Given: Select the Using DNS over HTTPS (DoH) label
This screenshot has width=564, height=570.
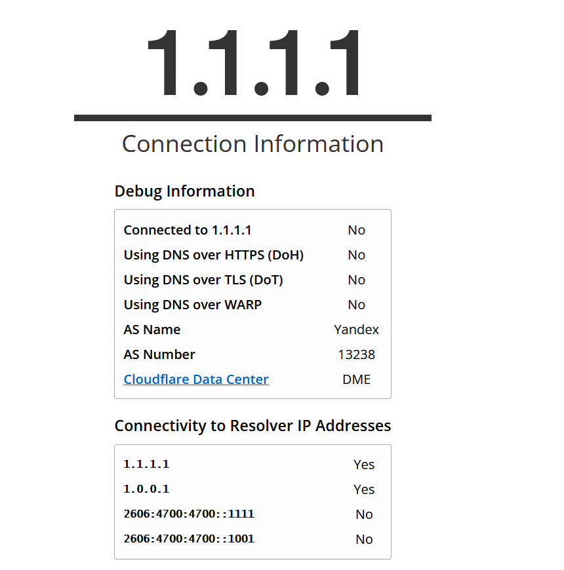Looking at the screenshot, I should pyautogui.click(x=214, y=256).
